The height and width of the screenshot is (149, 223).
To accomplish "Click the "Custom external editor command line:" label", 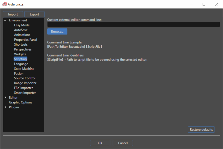I will coord(74,20).
